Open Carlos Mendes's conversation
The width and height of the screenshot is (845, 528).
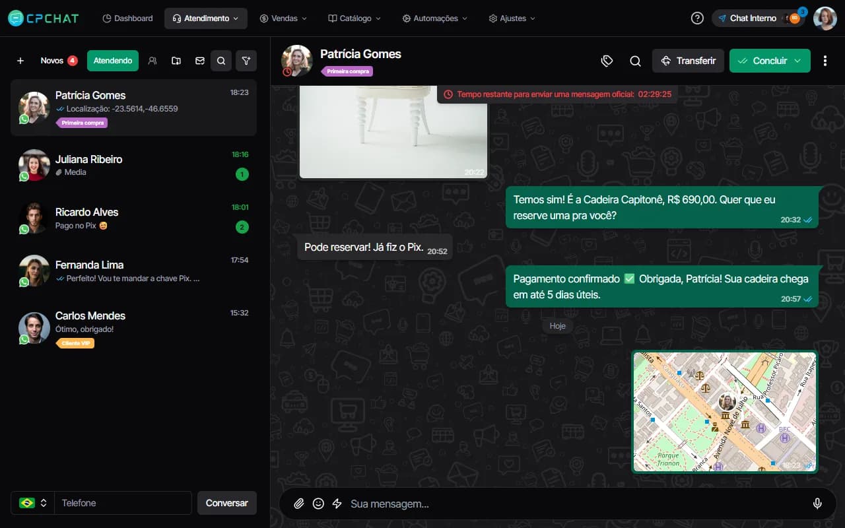pyautogui.click(x=133, y=328)
